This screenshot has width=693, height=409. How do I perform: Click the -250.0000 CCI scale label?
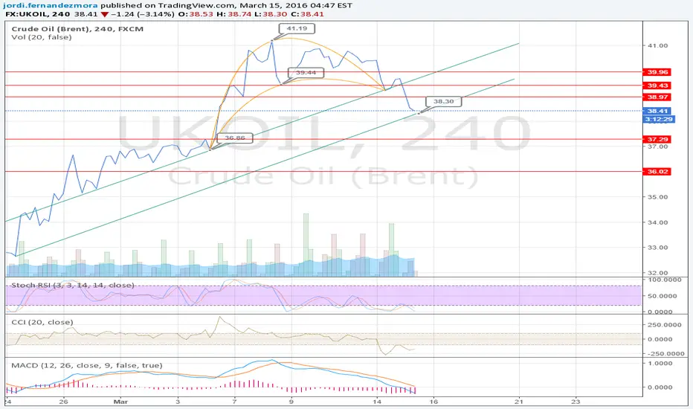(665, 354)
